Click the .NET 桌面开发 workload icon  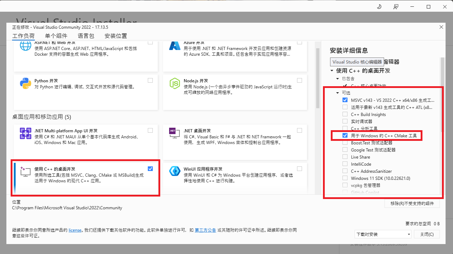[x=175, y=134]
